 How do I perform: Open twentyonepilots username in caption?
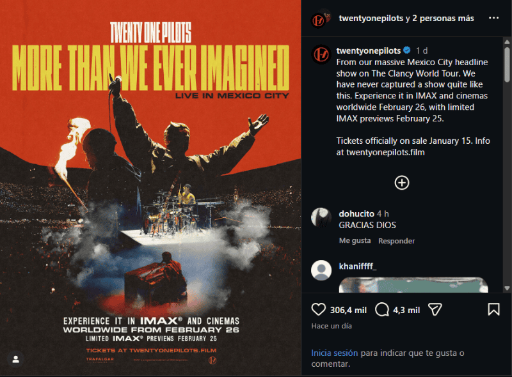369,50
